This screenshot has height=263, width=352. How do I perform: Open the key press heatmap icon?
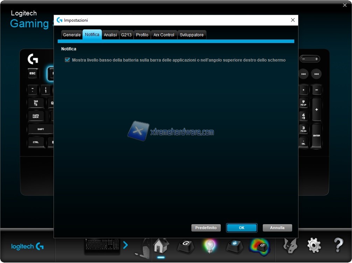(260, 246)
